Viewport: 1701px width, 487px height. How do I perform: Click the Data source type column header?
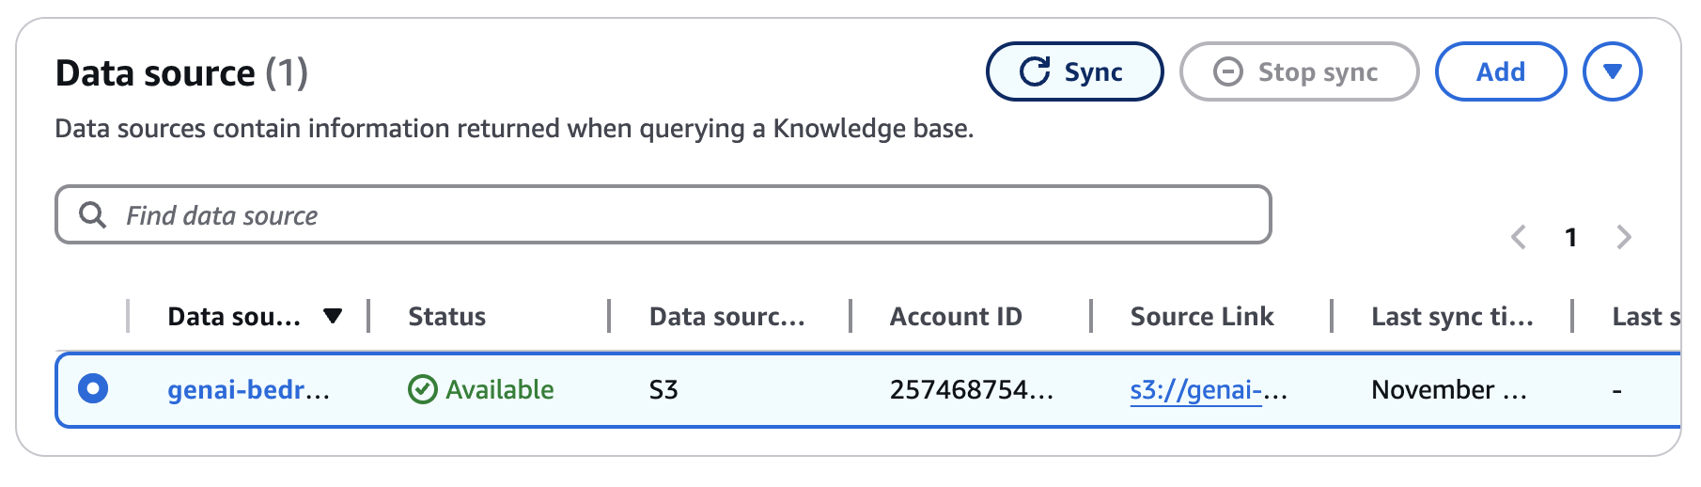coord(726,317)
